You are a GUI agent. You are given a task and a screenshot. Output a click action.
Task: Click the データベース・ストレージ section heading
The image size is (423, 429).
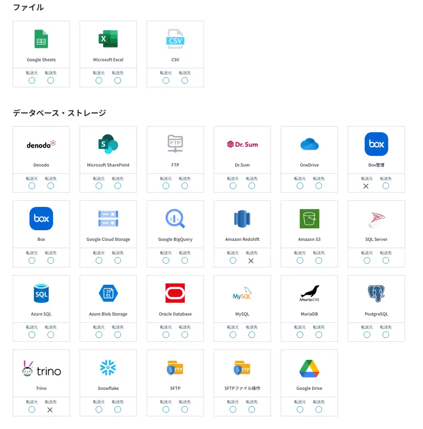click(60, 113)
